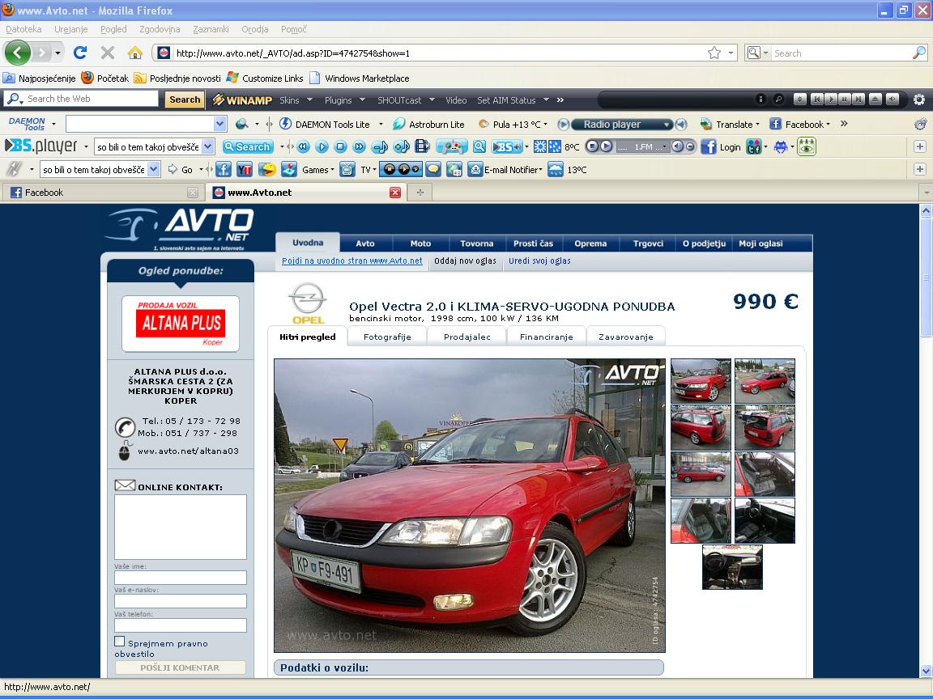
Task: Launch Astroburn Lite from the toolbar
Action: (x=428, y=125)
